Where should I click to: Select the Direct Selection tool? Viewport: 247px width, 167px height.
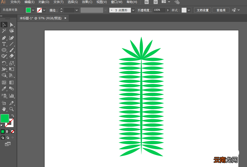pos(12,25)
